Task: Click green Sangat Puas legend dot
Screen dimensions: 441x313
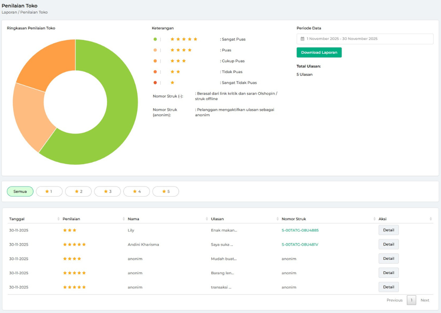Action: [x=155, y=39]
